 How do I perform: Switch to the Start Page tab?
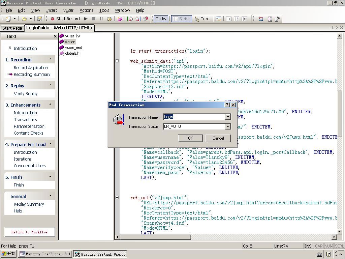pyautogui.click(x=12, y=28)
